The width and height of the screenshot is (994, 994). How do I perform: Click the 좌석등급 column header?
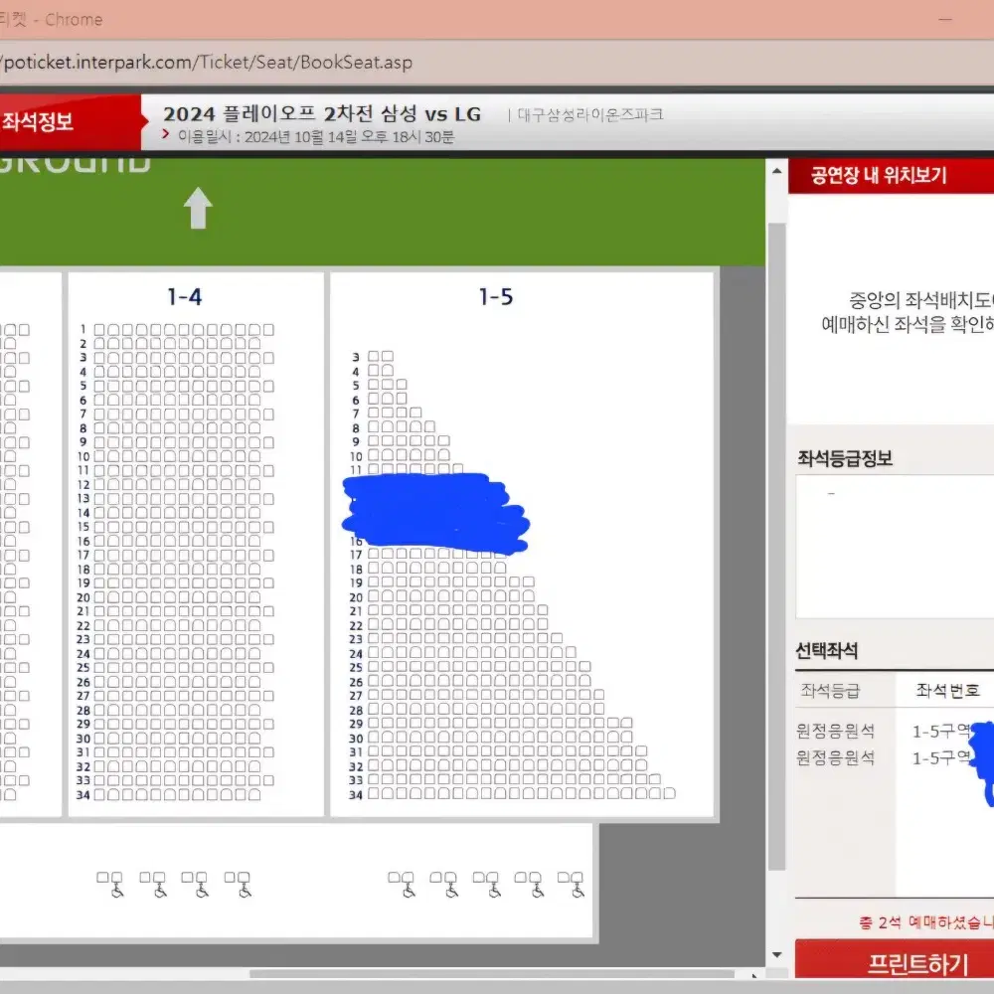tap(830, 691)
